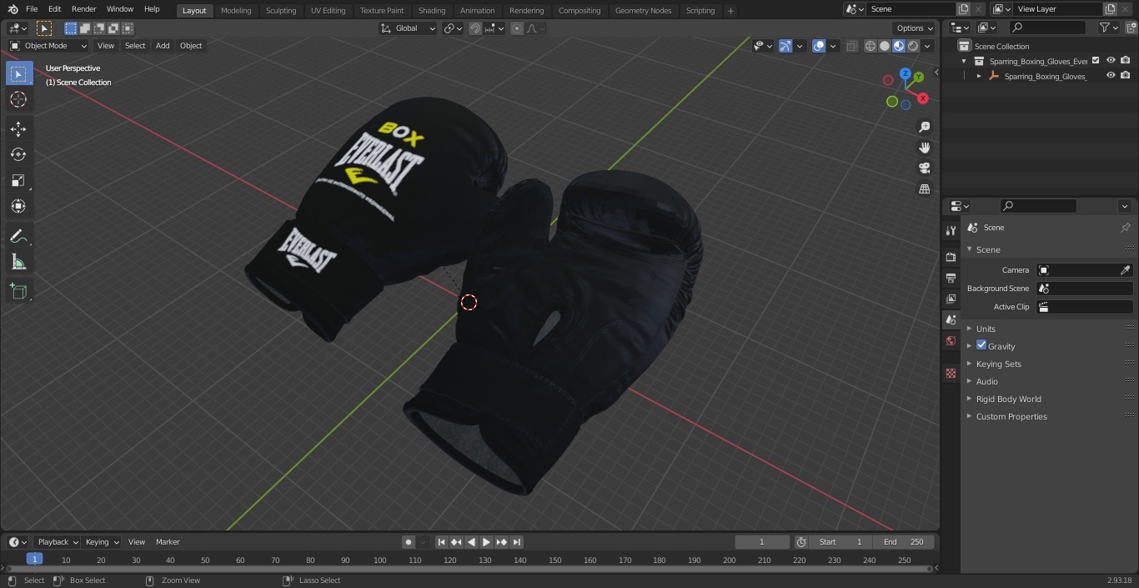Open the View Layer properties tab
The width and height of the screenshot is (1139, 588).
(x=951, y=299)
